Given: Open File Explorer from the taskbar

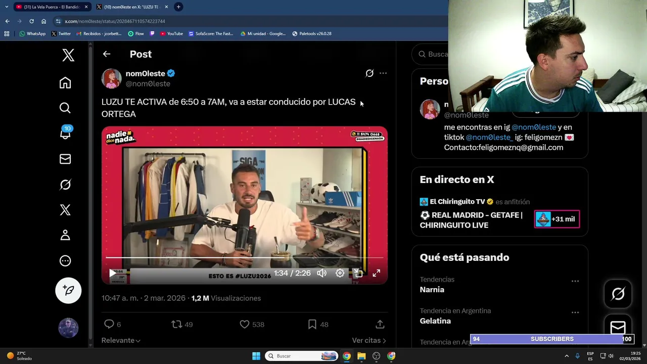Looking at the screenshot, I should (361, 356).
